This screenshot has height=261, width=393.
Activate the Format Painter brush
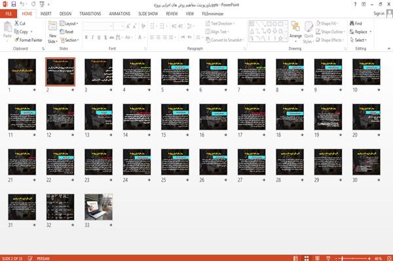[17, 40]
